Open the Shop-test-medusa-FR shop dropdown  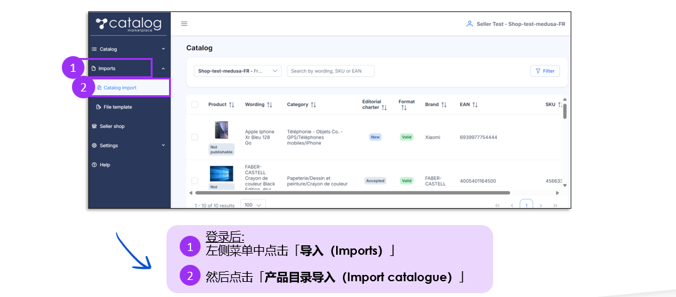[237, 71]
